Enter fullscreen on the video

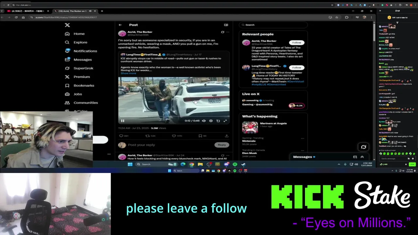pyautogui.click(x=225, y=121)
